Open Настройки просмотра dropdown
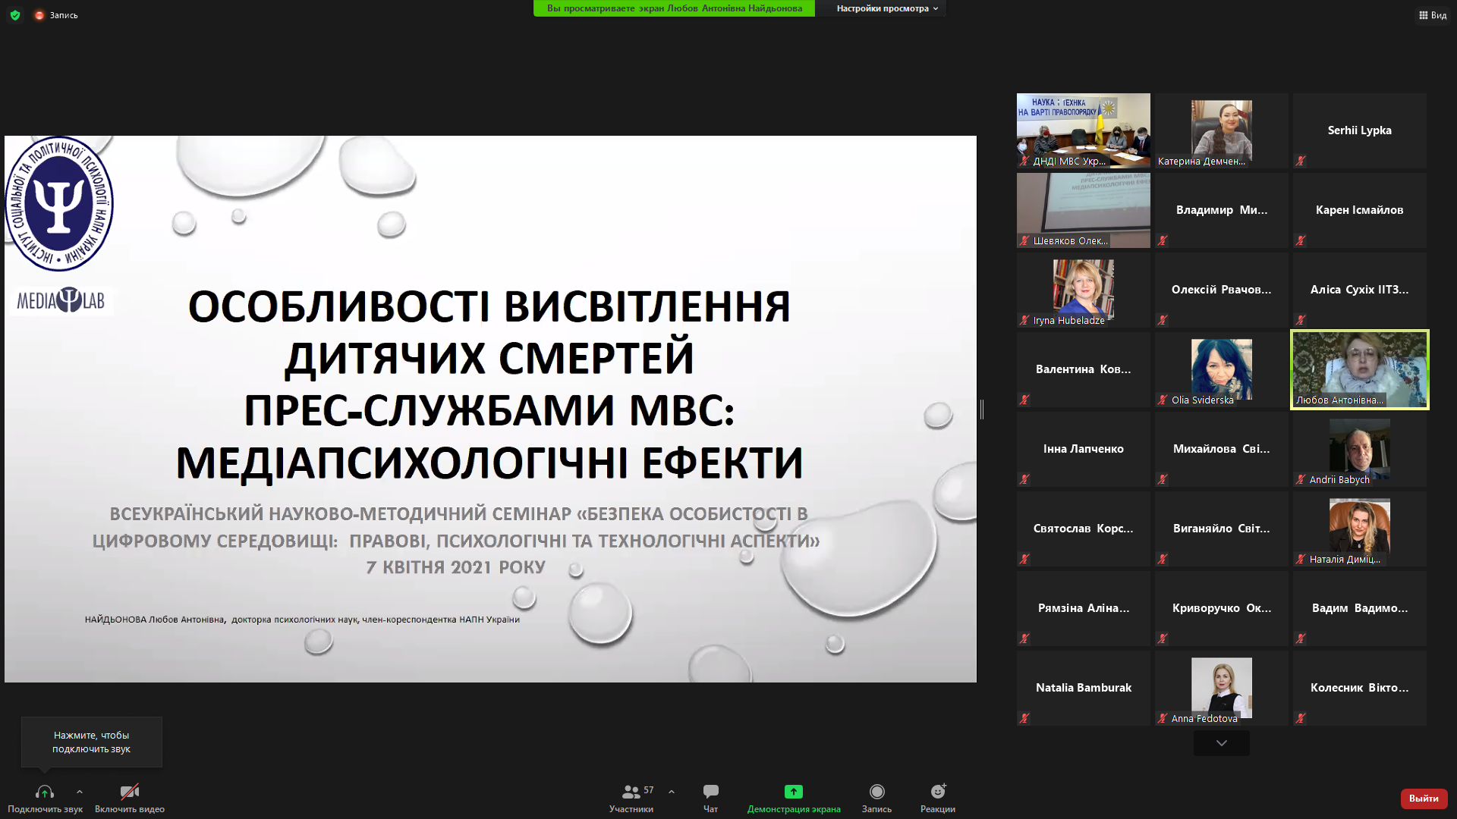1457x819 pixels. coord(886,8)
